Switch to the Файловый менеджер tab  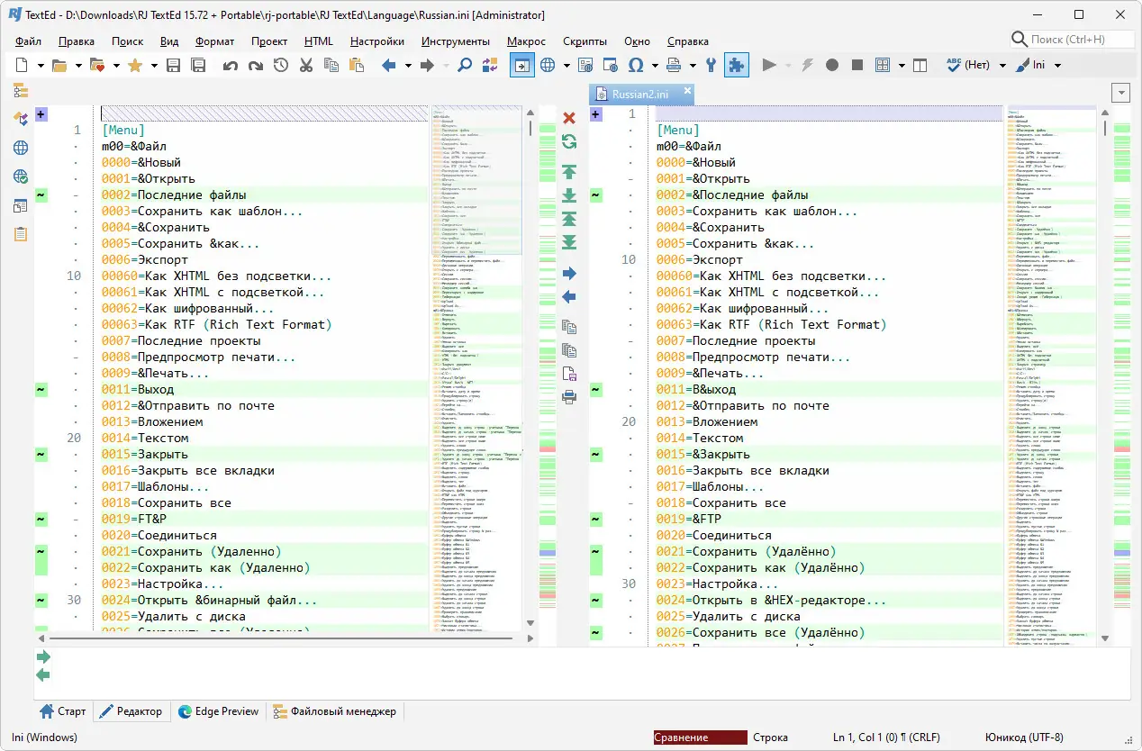[334, 711]
